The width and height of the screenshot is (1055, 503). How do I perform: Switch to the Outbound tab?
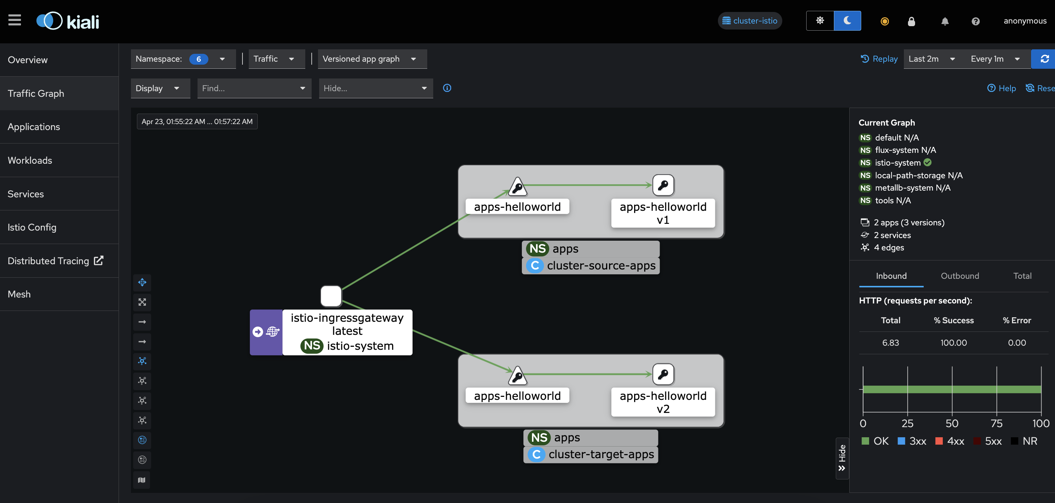tap(960, 276)
